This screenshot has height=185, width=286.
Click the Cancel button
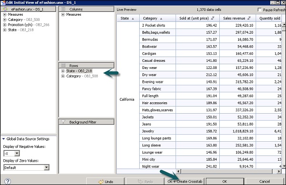[265, 181]
